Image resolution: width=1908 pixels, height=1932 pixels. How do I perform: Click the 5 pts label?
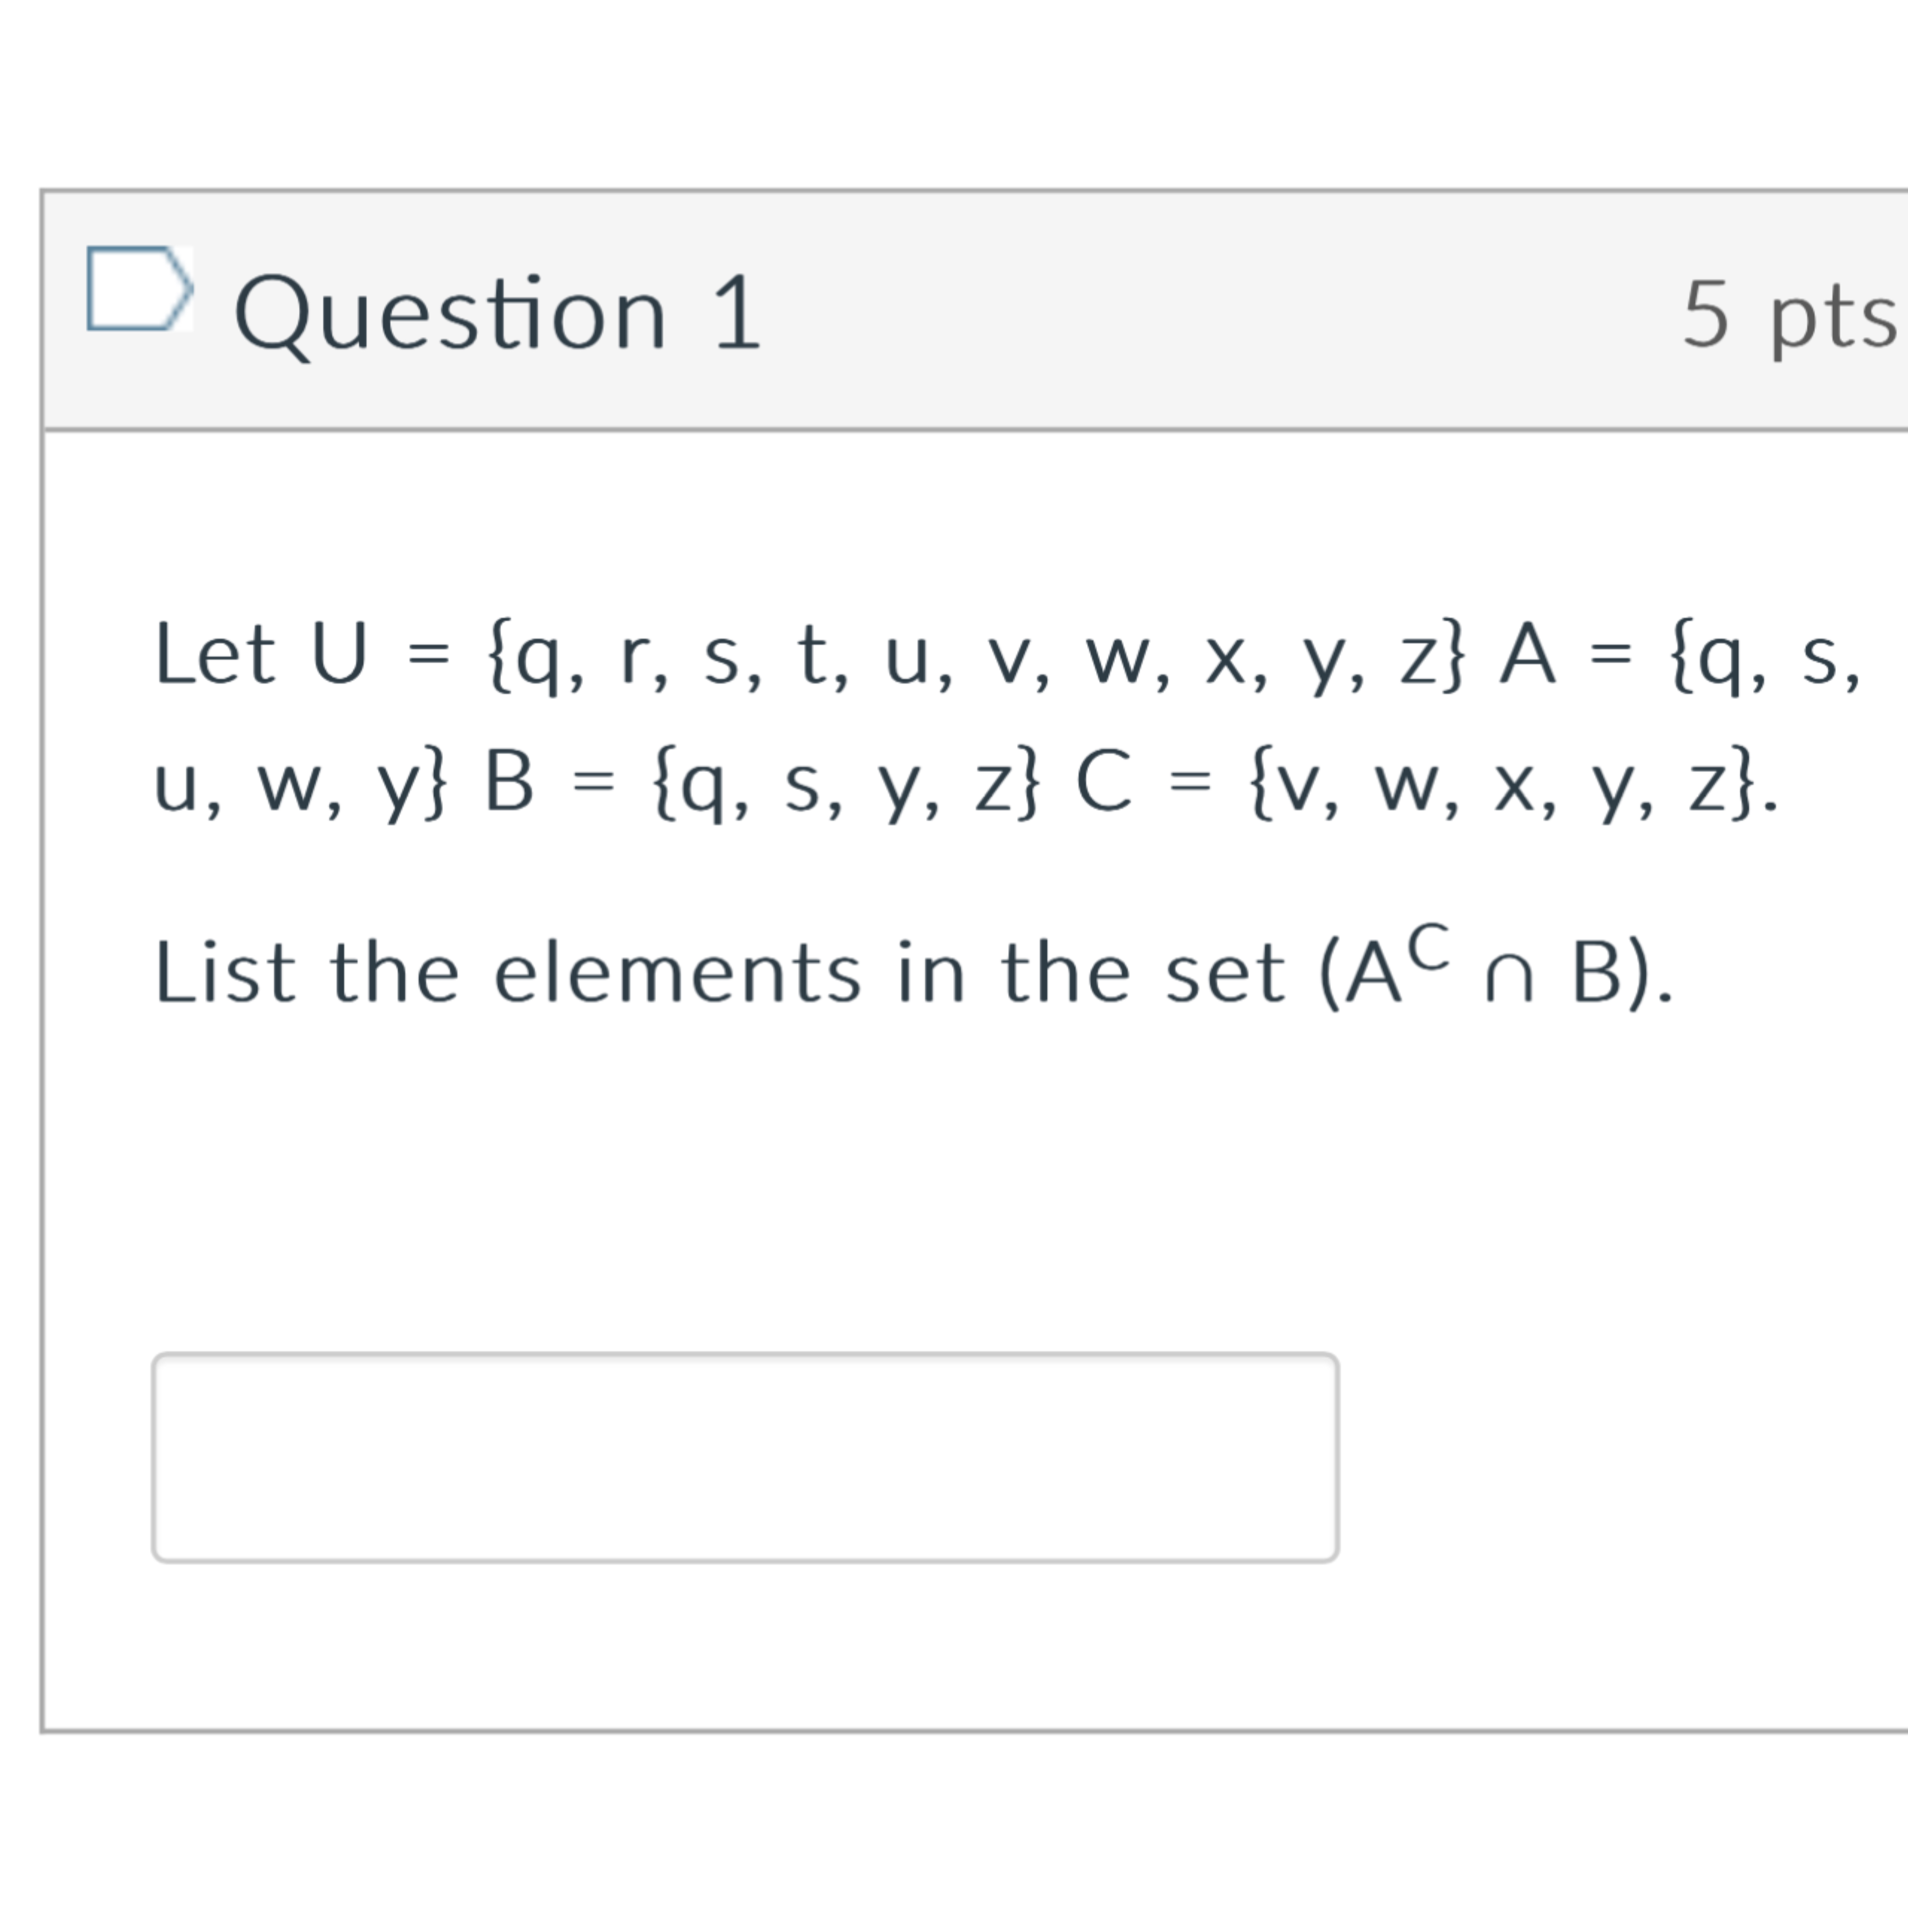1789,315
